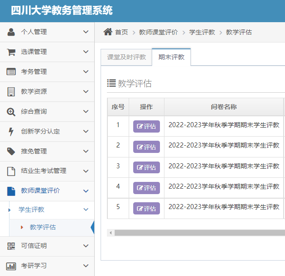This screenshot has width=285, height=276.
Task: Collapse the 学生评教 submenu chevron
Action: (x=86, y=209)
